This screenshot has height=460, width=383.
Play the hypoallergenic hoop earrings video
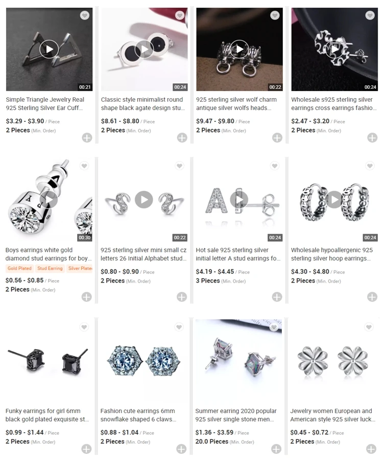[334, 199]
